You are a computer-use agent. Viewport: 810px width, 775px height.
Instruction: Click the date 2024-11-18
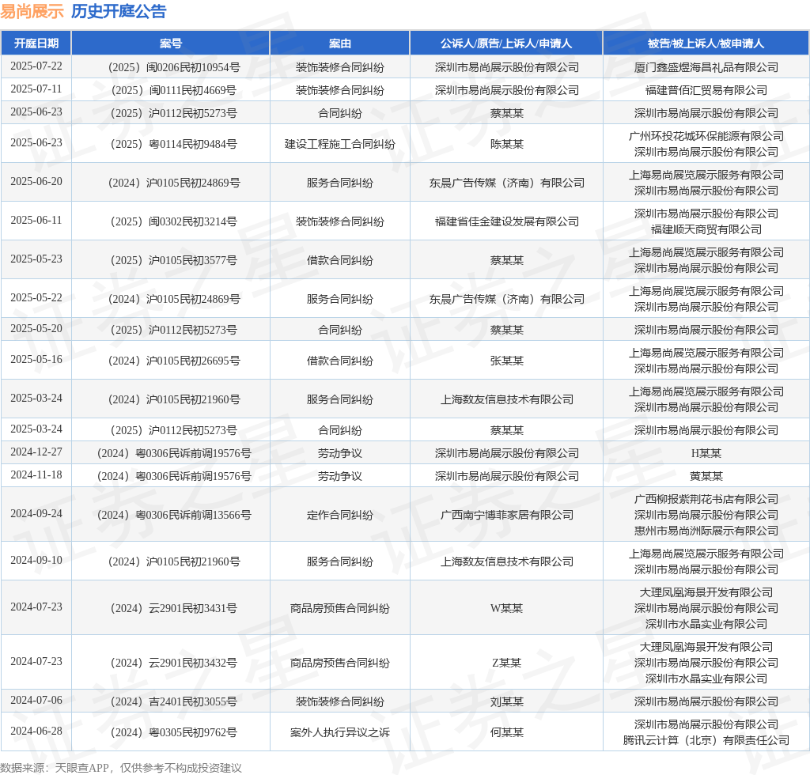pos(36,475)
